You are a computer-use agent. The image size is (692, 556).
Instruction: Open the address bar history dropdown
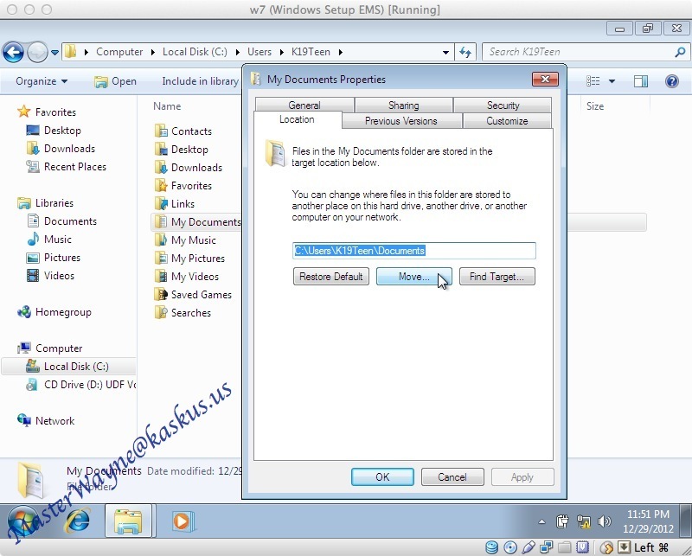[x=445, y=53]
